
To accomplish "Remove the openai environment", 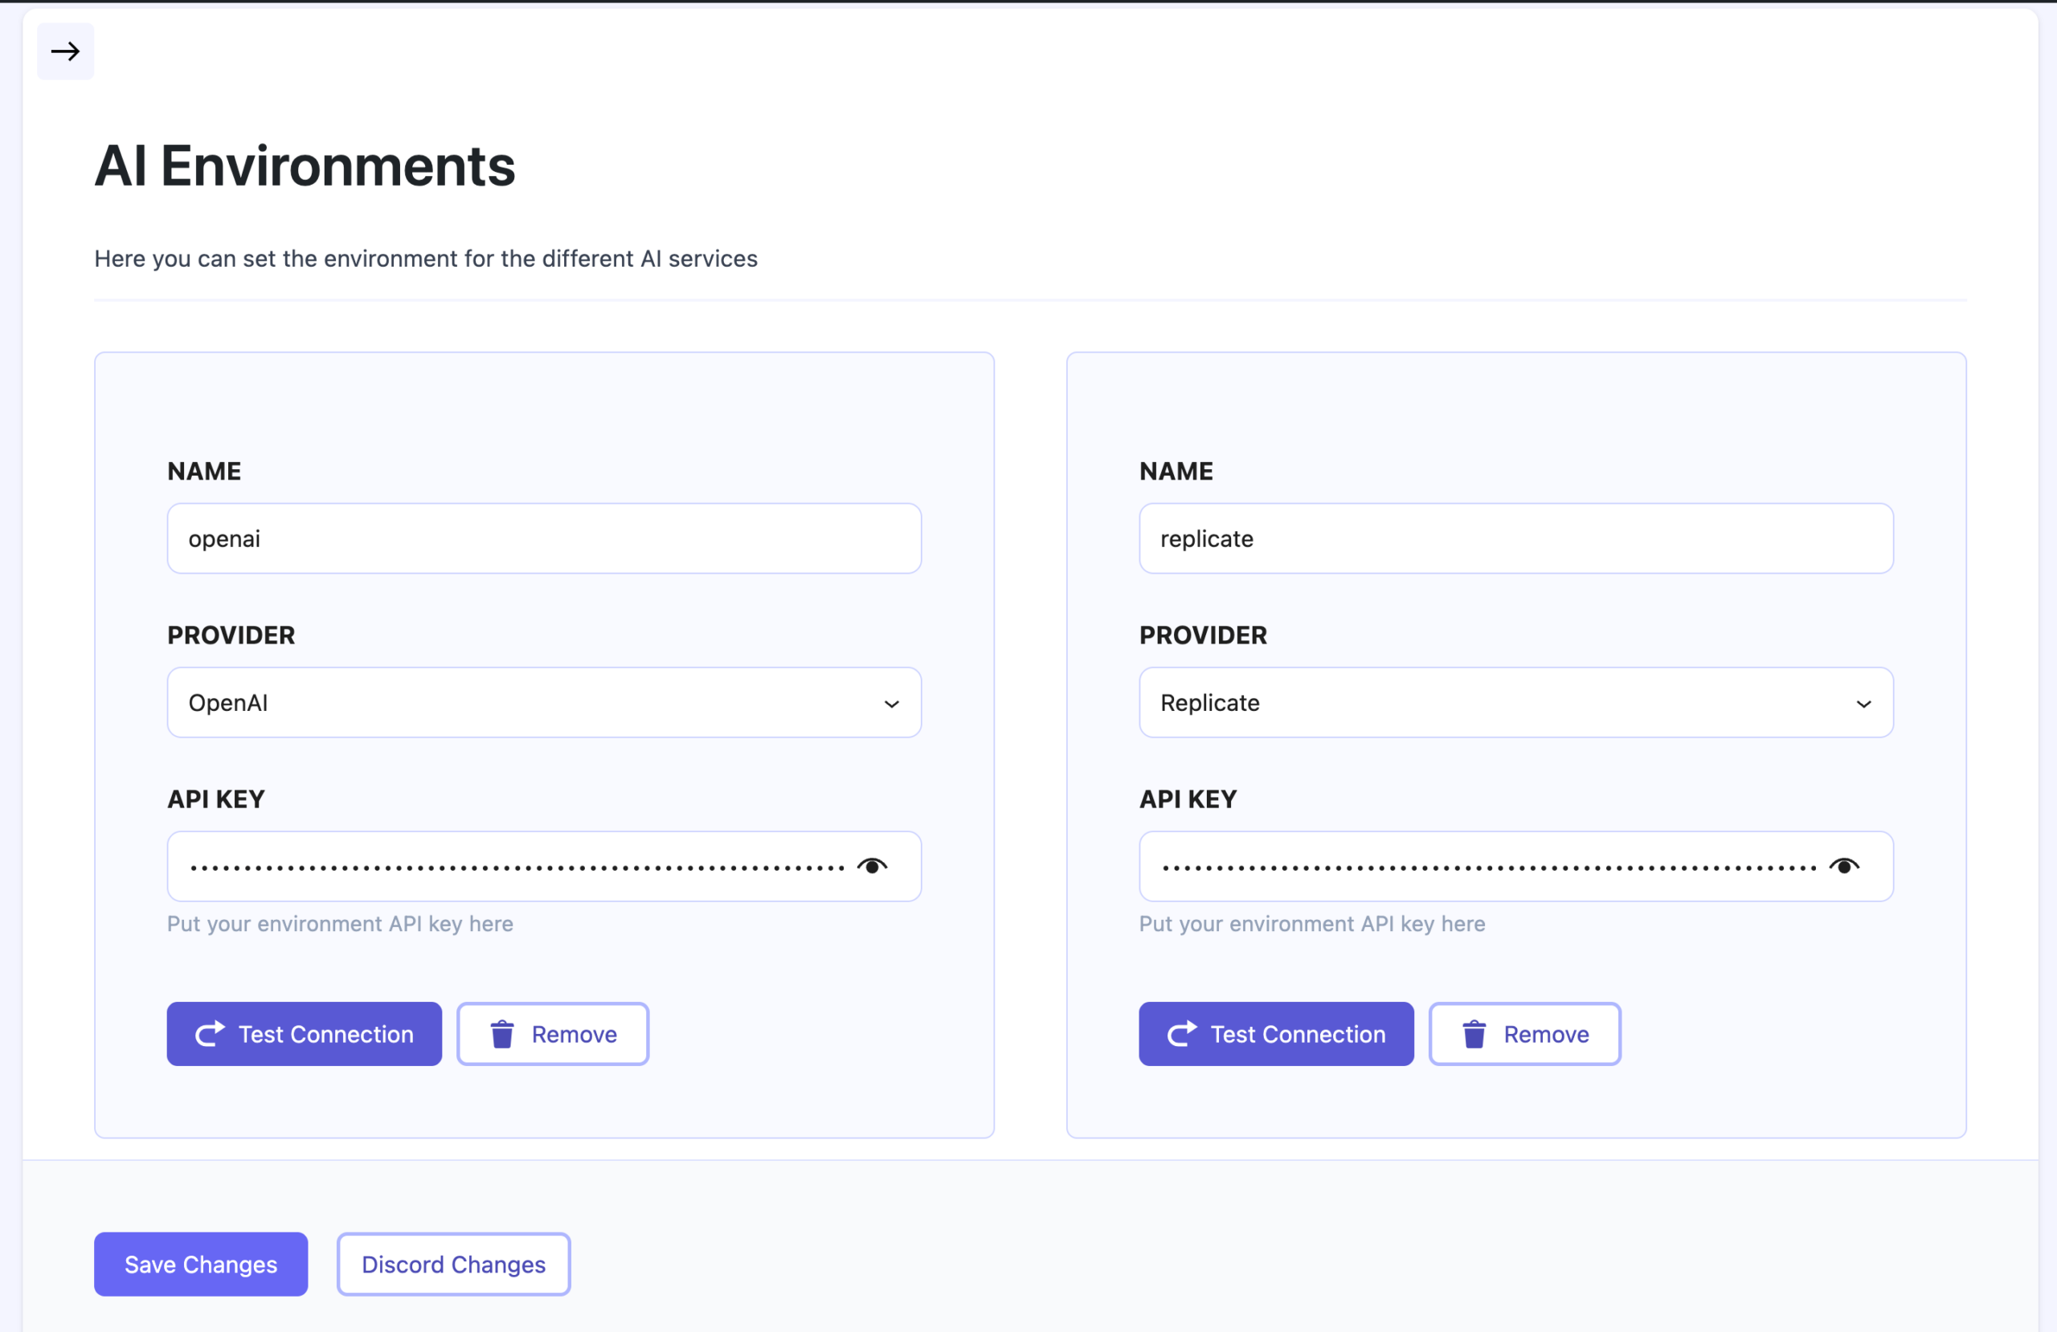I will [x=553, y=1034].
